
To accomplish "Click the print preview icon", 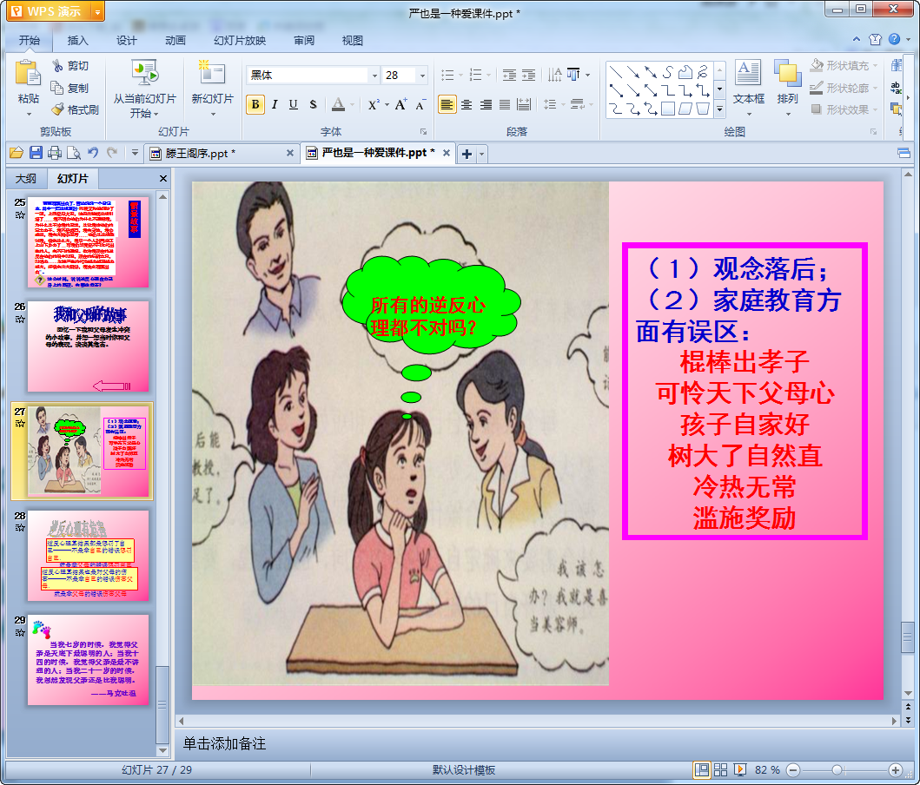I will 74,153.
